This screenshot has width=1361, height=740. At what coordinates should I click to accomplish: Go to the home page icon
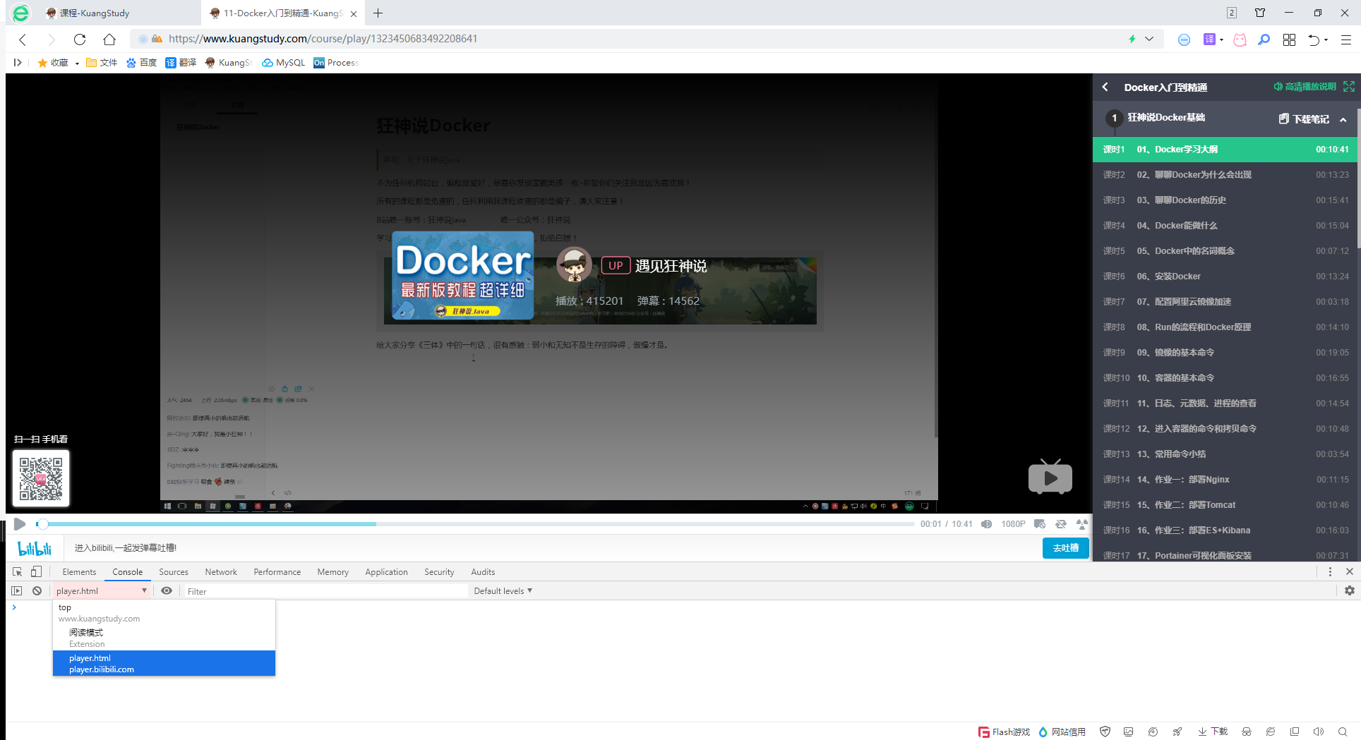pos(109,40)
